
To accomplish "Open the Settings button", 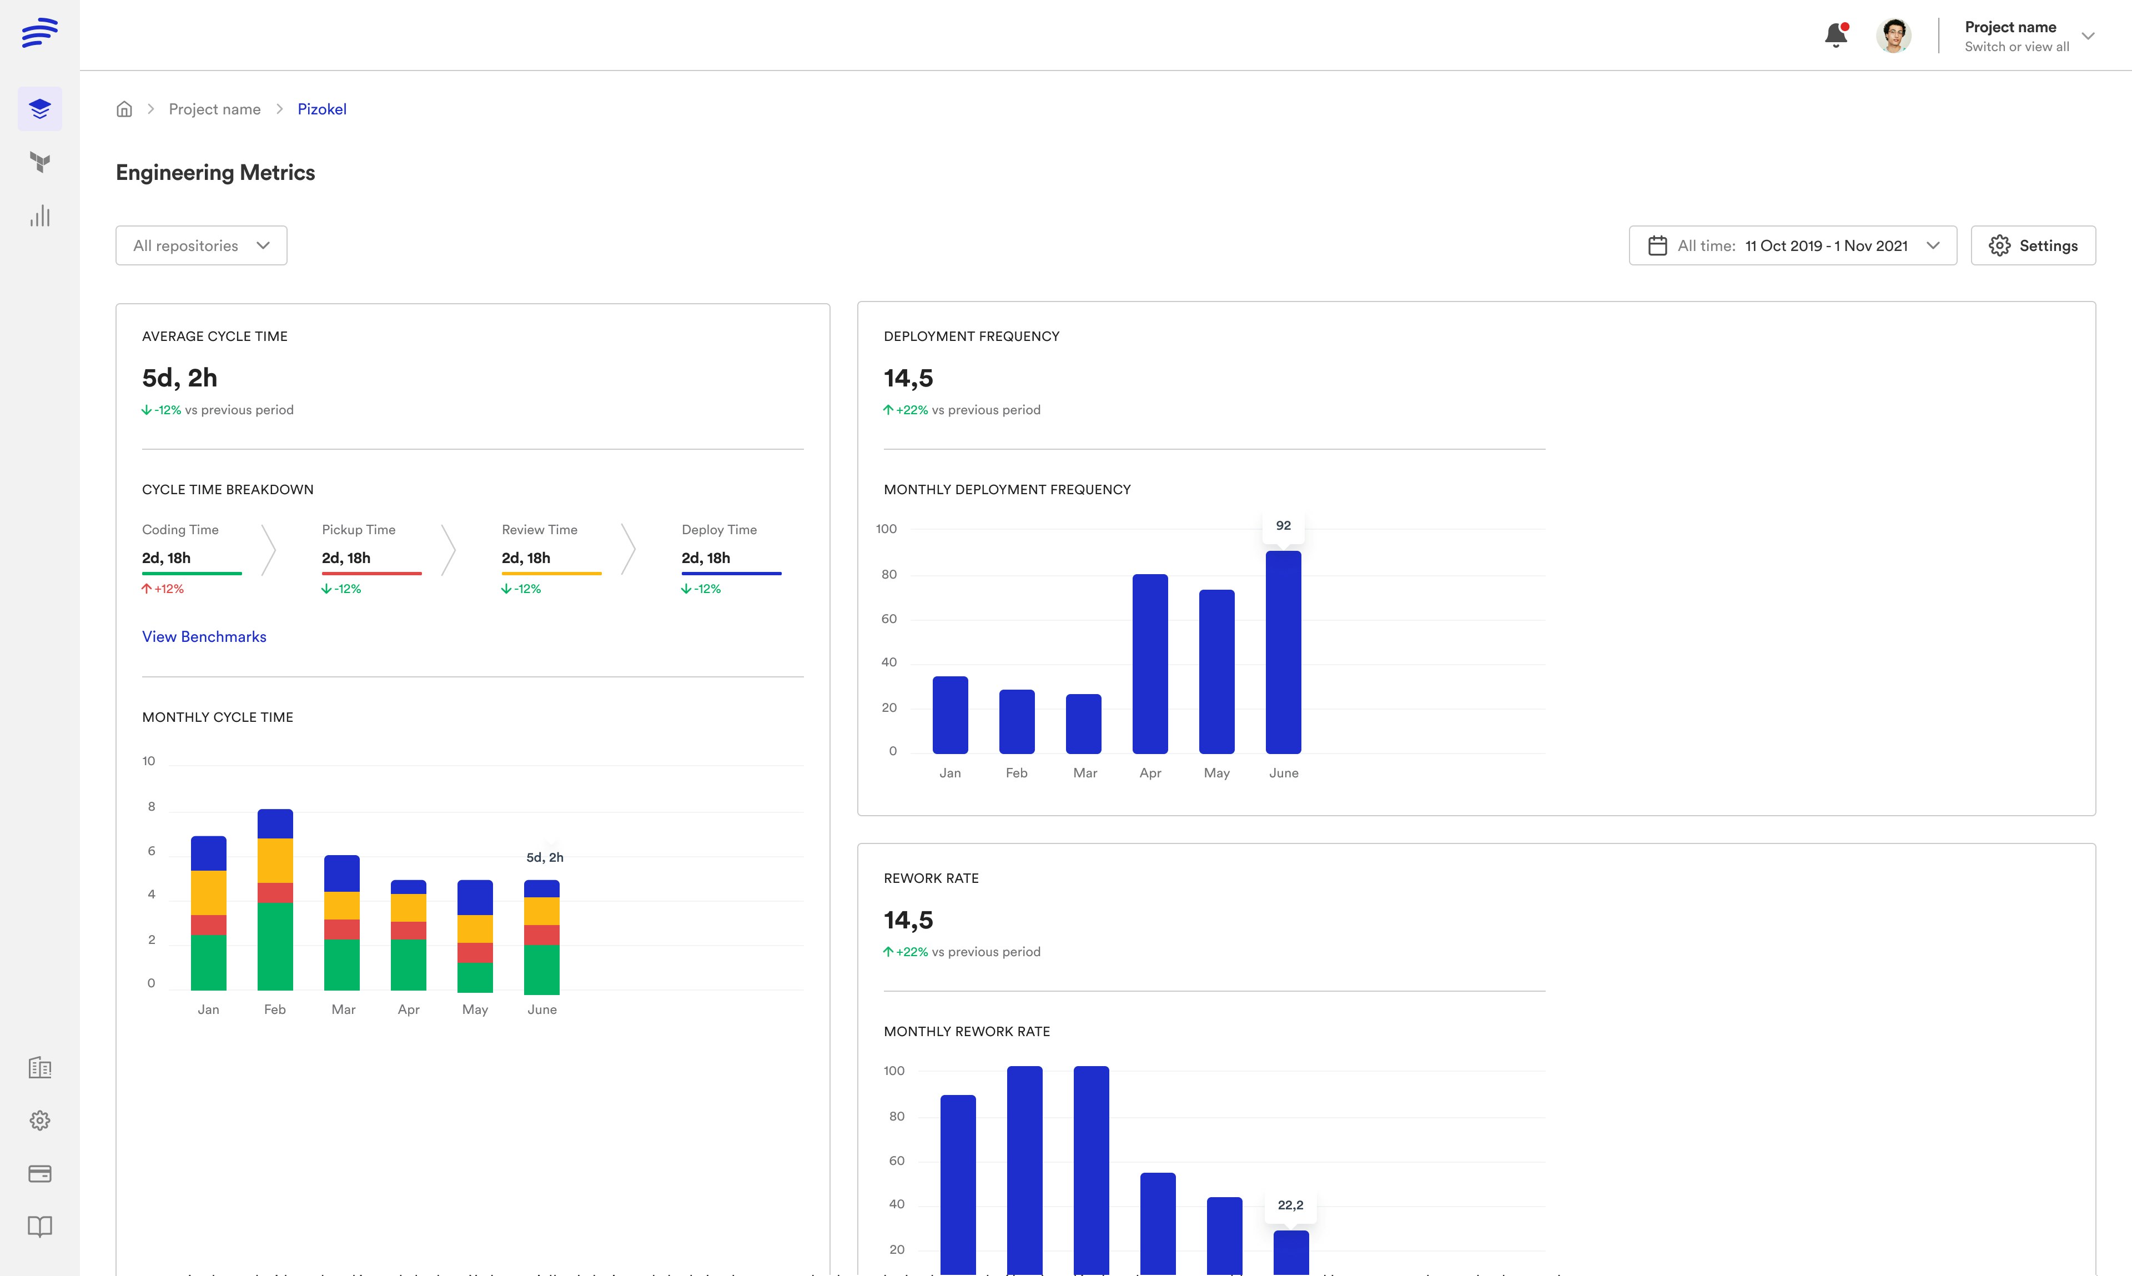I will click(x=2033, y=245).
